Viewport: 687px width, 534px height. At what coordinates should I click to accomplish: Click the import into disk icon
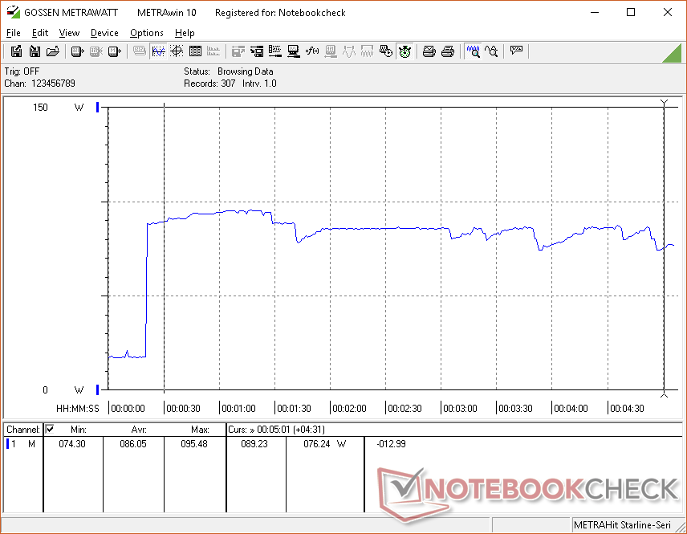35,51
